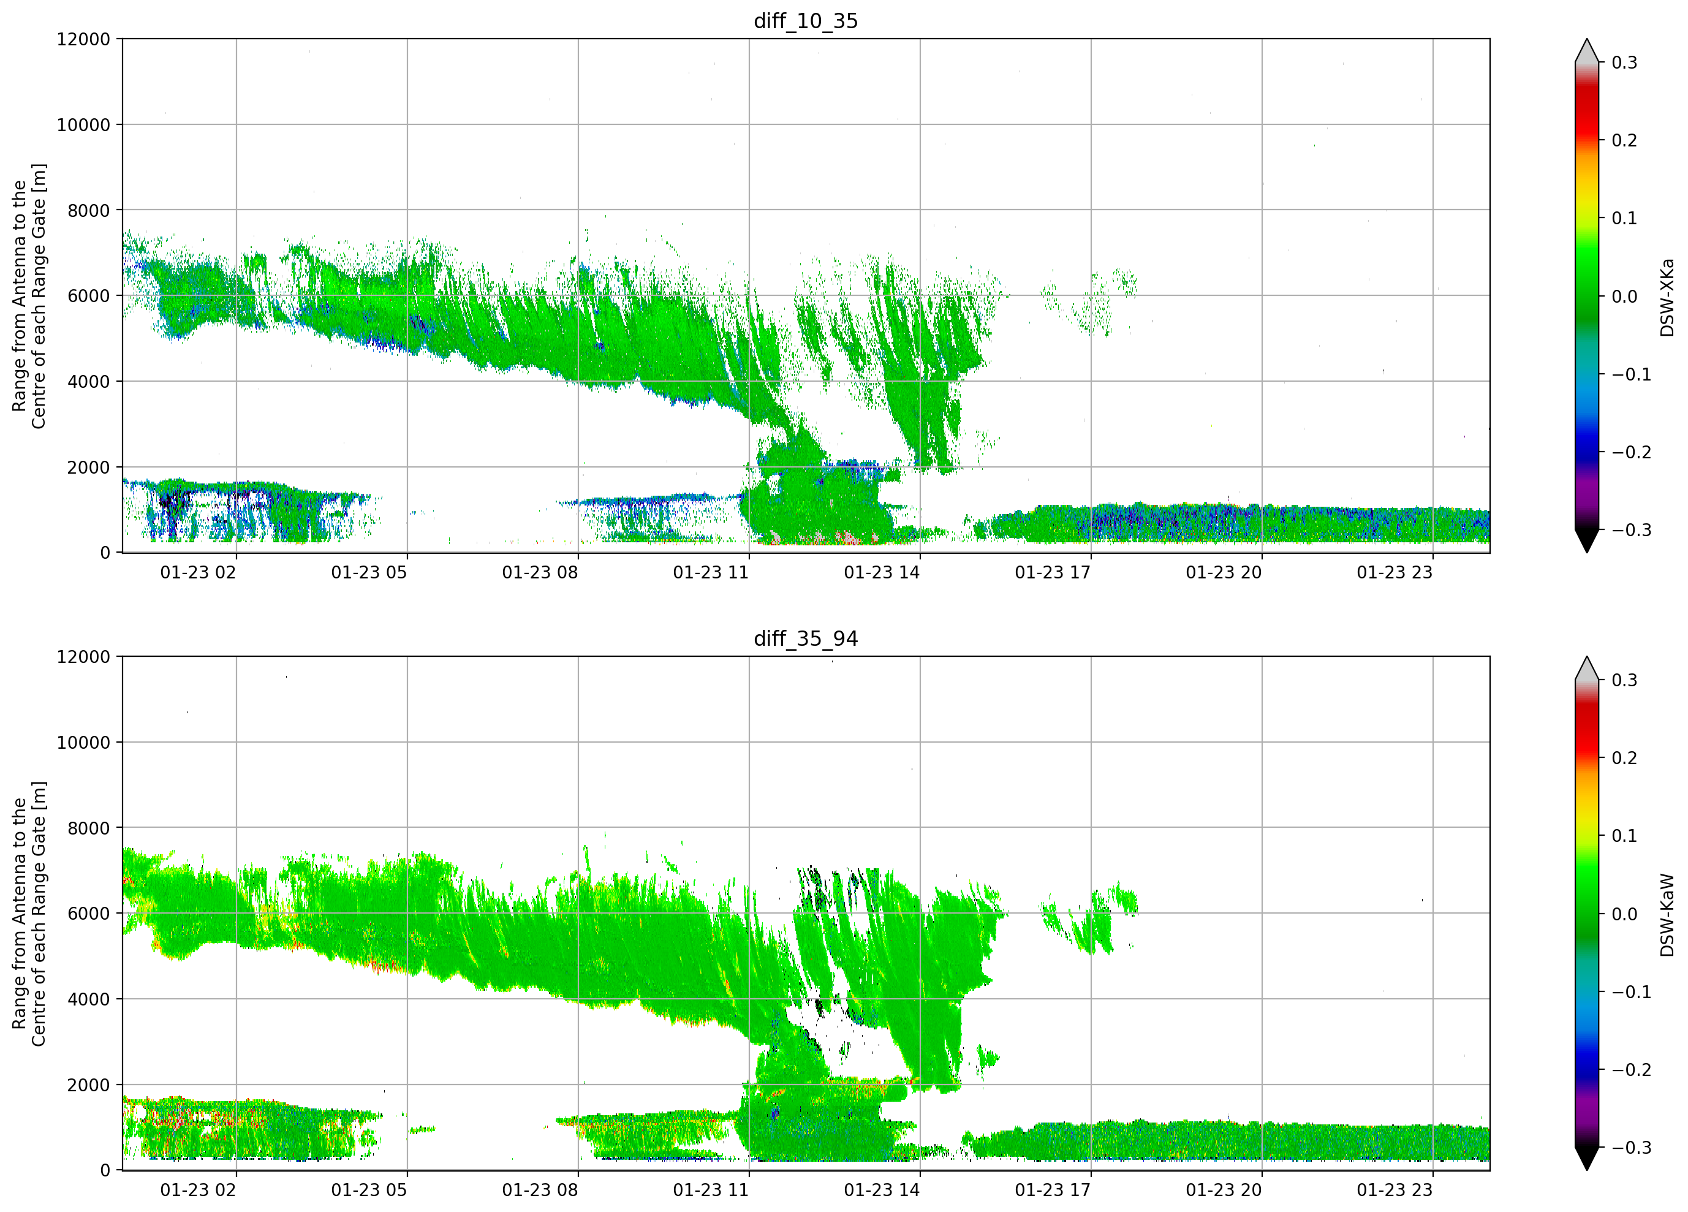Click the −0.3 tick on DSW-XKa colorbar
1688x1212 pixels.
[1632, 530]
